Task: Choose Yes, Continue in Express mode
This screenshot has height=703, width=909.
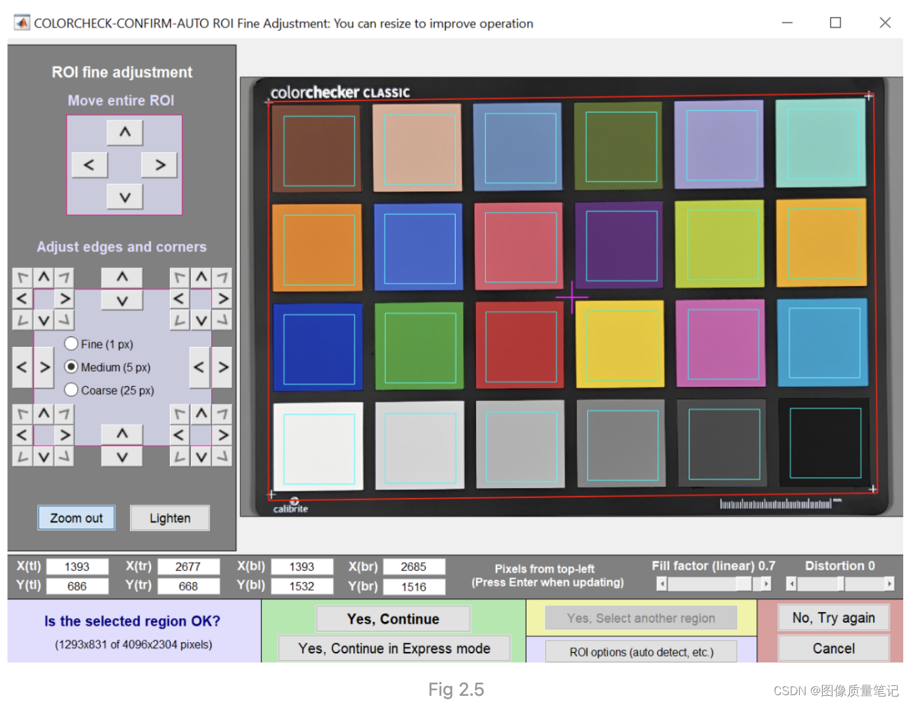Action: [394, 648]
